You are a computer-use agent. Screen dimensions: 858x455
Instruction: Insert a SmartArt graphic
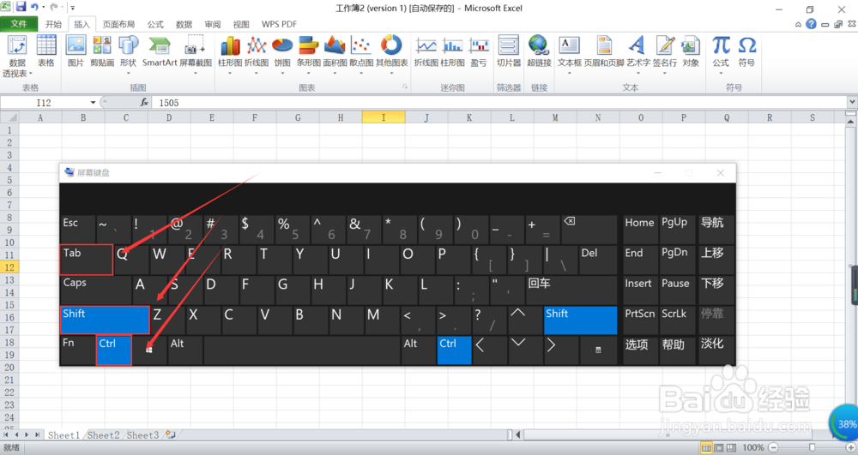point(160,52)
